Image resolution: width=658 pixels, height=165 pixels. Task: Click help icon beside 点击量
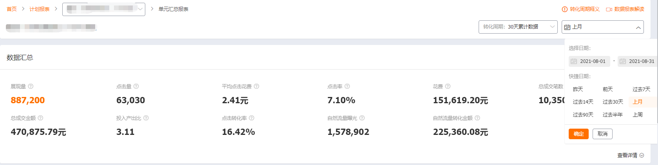point(136,86)
